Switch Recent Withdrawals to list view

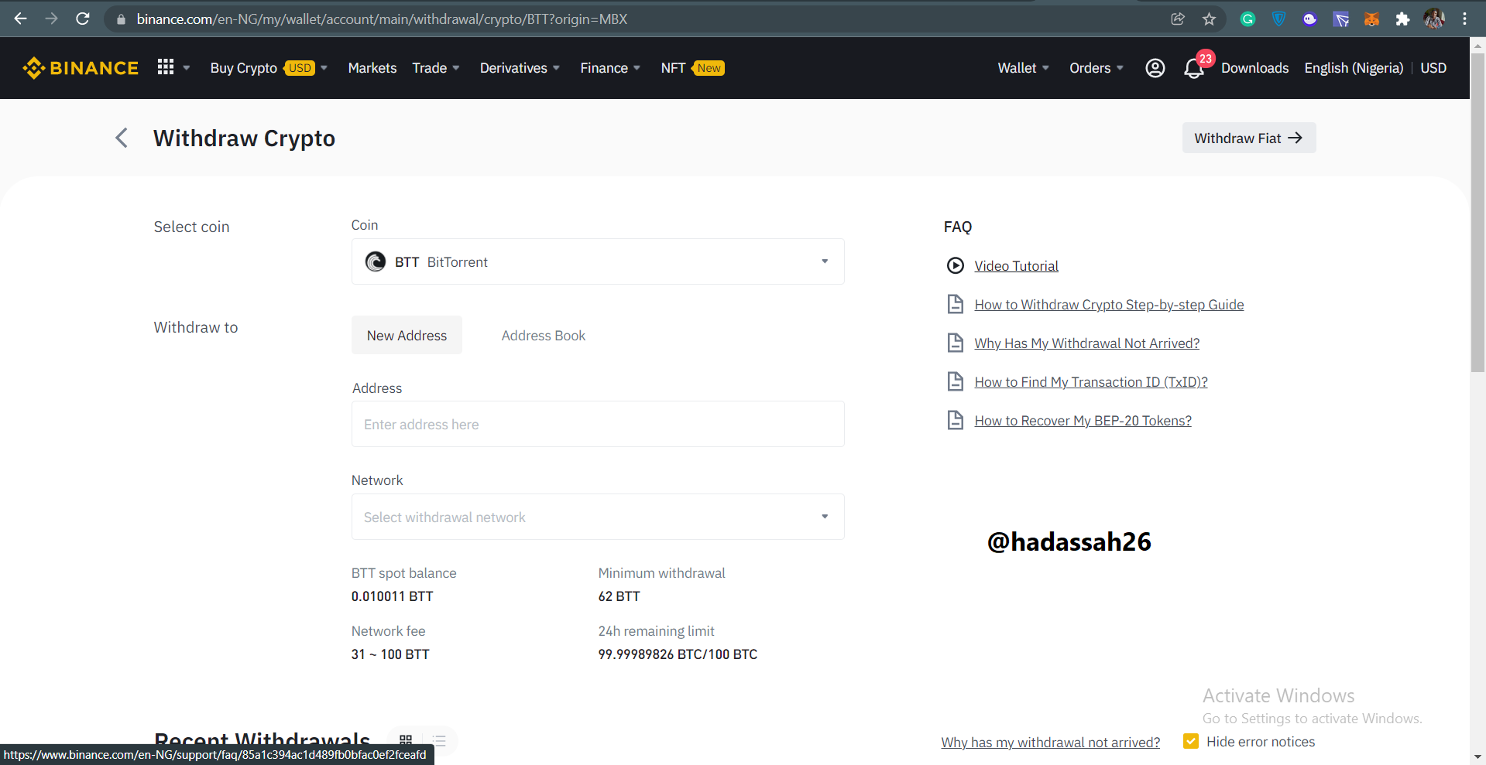[440, 740]
